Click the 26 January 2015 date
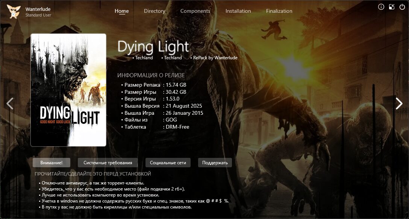409x219 pixels. click(184, 113)
